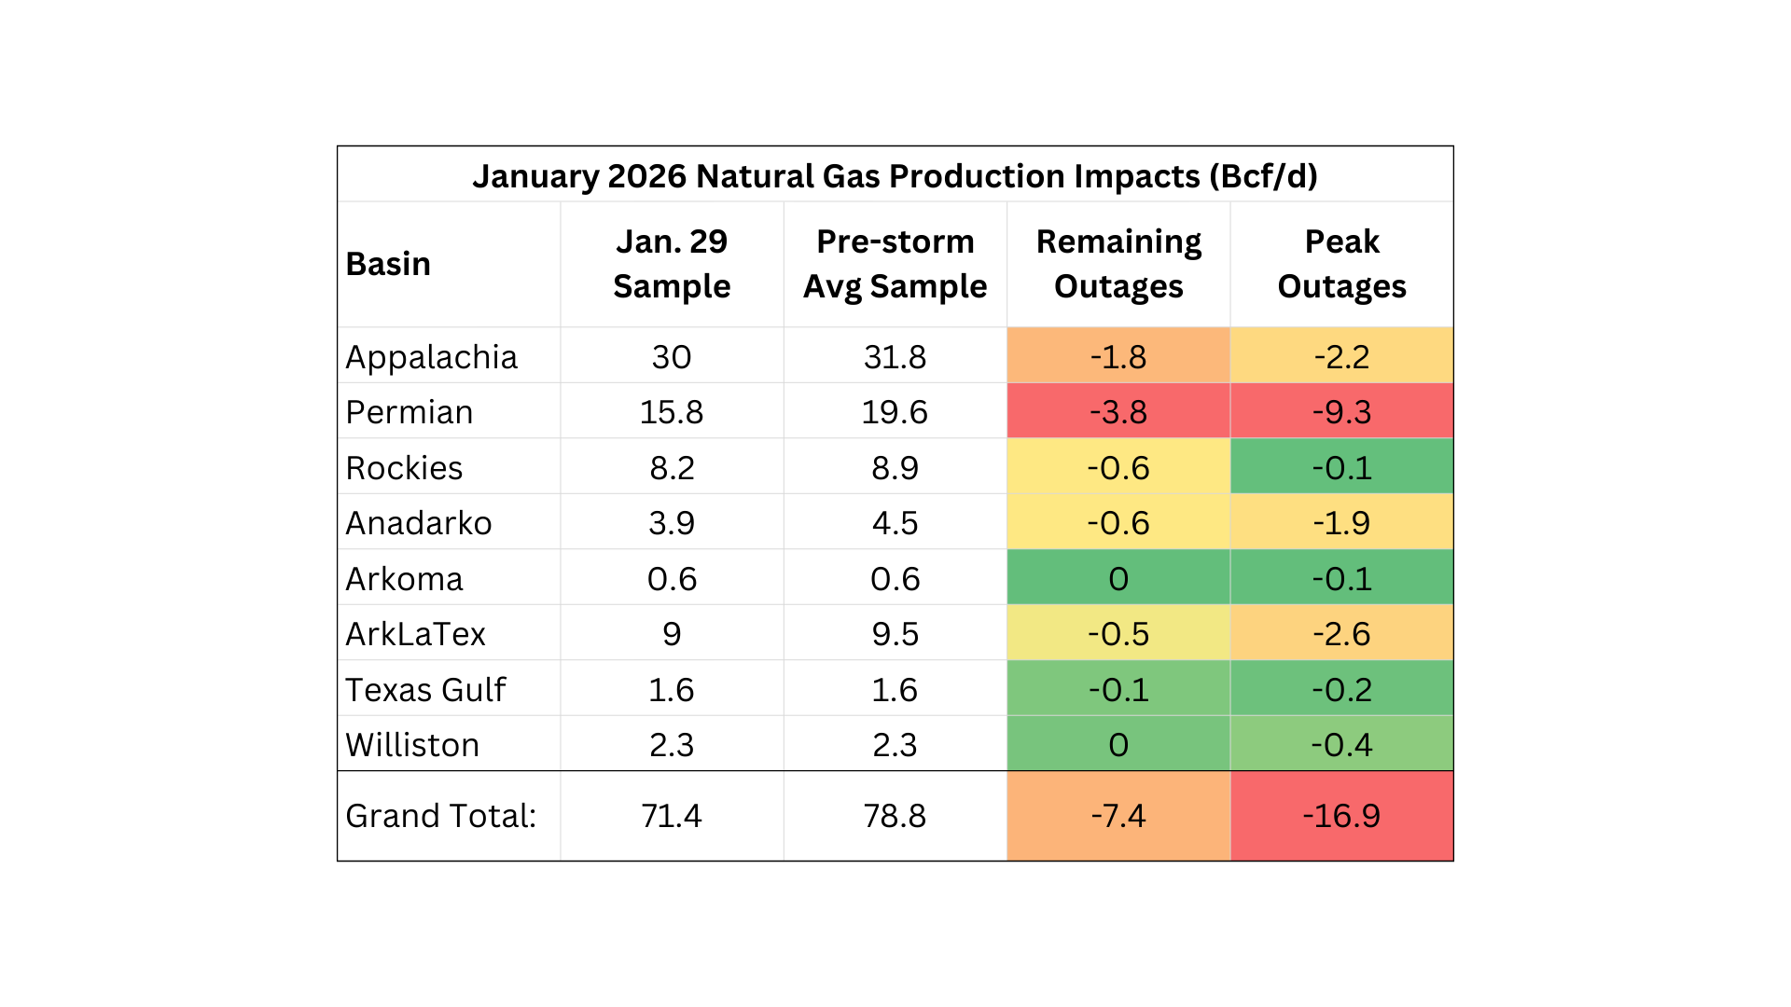The width and height of the screenshot is (1791, 1007).
Task: Select the Peak Outages column header
Action: coord(1341,264)
